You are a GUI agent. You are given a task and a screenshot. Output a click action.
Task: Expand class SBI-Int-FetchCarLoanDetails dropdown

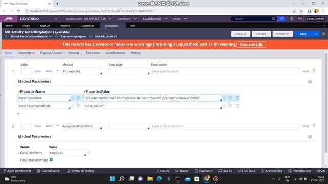(x=50, y=37)
